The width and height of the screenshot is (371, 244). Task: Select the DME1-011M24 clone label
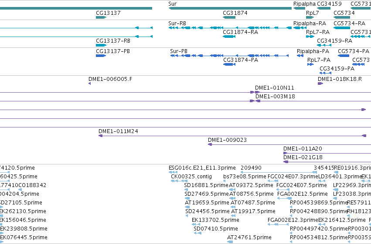(118, 131)
